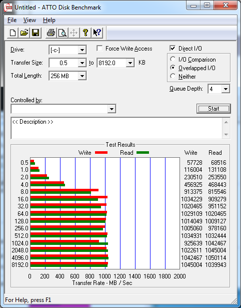
Task: Click the write value 925639
Action: click(193, 243)
